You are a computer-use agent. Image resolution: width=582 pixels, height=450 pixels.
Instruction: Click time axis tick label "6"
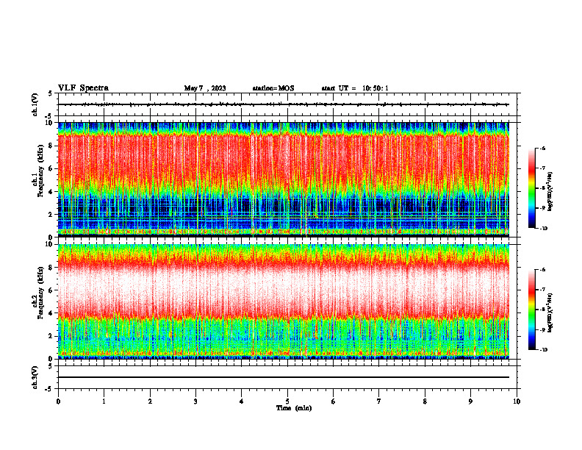pyautogui.click(x=334, y=401)
